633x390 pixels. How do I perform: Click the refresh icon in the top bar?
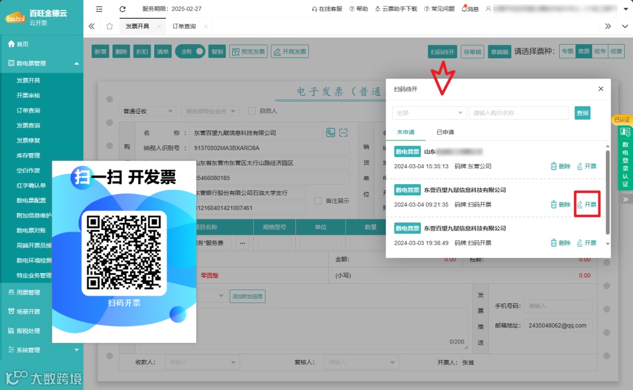(122, 9)
